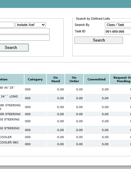Click the Category value in the W/ 25` row
Image resolution: width=131 pixels, height=169 pixels.
[28, 89]
